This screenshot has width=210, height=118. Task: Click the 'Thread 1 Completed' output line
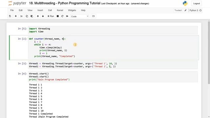click(41, 114)
